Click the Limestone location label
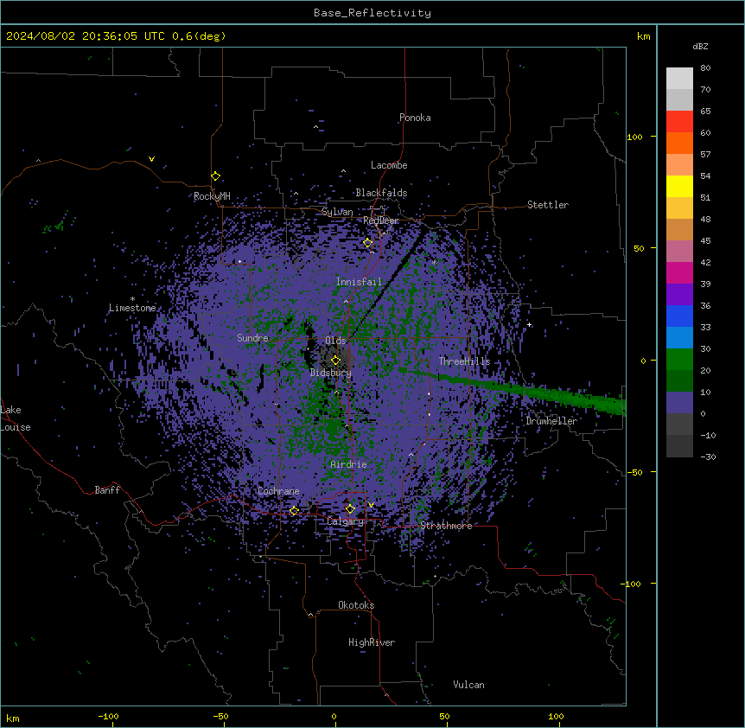The width and height of the screenshot is (745, 728). point(132,308)
